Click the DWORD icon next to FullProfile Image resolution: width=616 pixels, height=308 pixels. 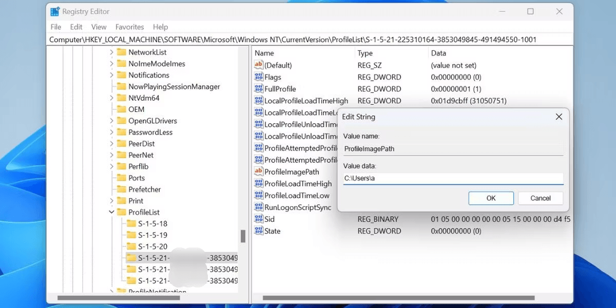pos(259,89)
